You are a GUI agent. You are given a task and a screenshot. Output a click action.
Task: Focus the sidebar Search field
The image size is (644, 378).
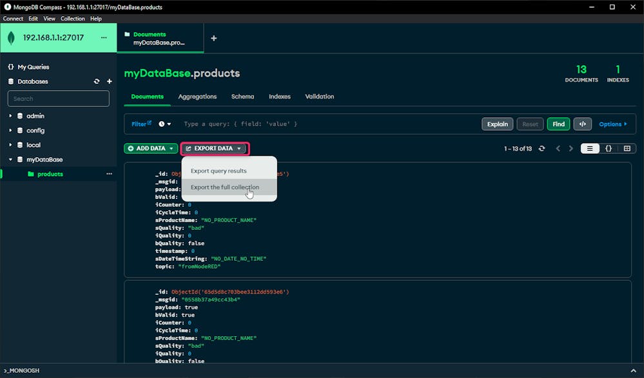[x=58, y=99]
